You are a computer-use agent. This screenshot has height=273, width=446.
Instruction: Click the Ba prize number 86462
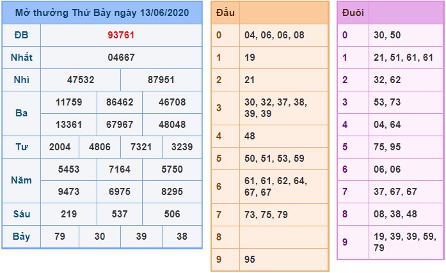(x=120, y=102)
